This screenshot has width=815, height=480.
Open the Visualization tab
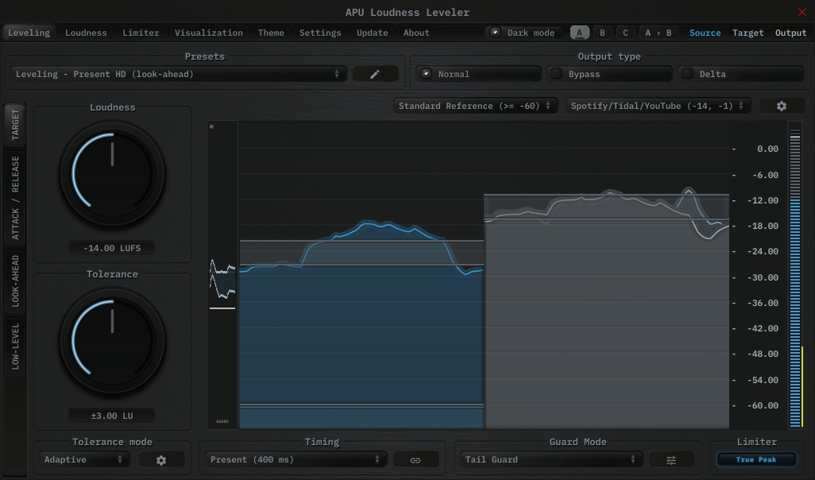(x=209, y=33)
